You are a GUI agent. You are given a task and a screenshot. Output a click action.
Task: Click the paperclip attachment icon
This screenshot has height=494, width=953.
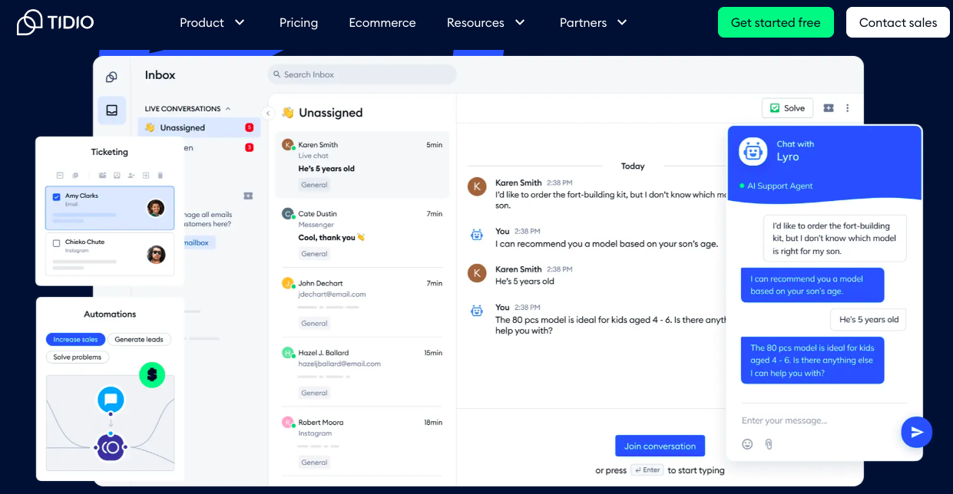click(x=769, y=444)
